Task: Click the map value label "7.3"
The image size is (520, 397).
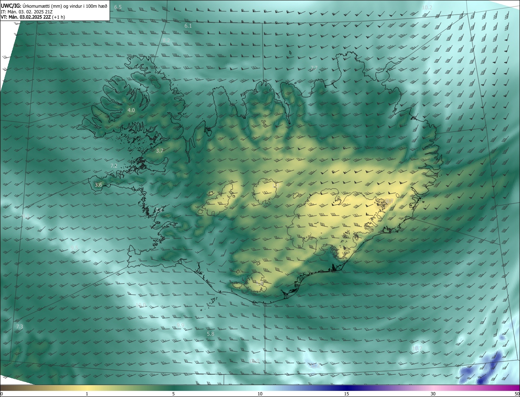Action: 19,326
